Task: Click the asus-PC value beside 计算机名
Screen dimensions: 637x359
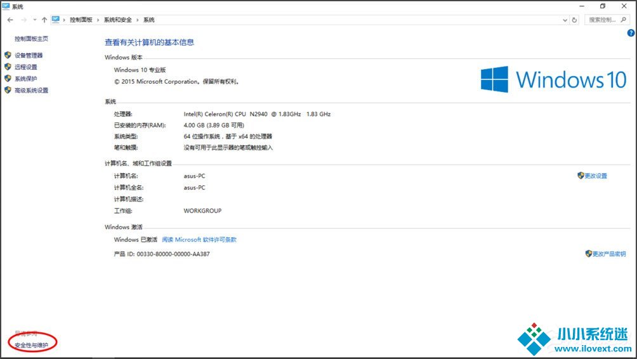Action: pyautogui.click(x=194, y=176)
